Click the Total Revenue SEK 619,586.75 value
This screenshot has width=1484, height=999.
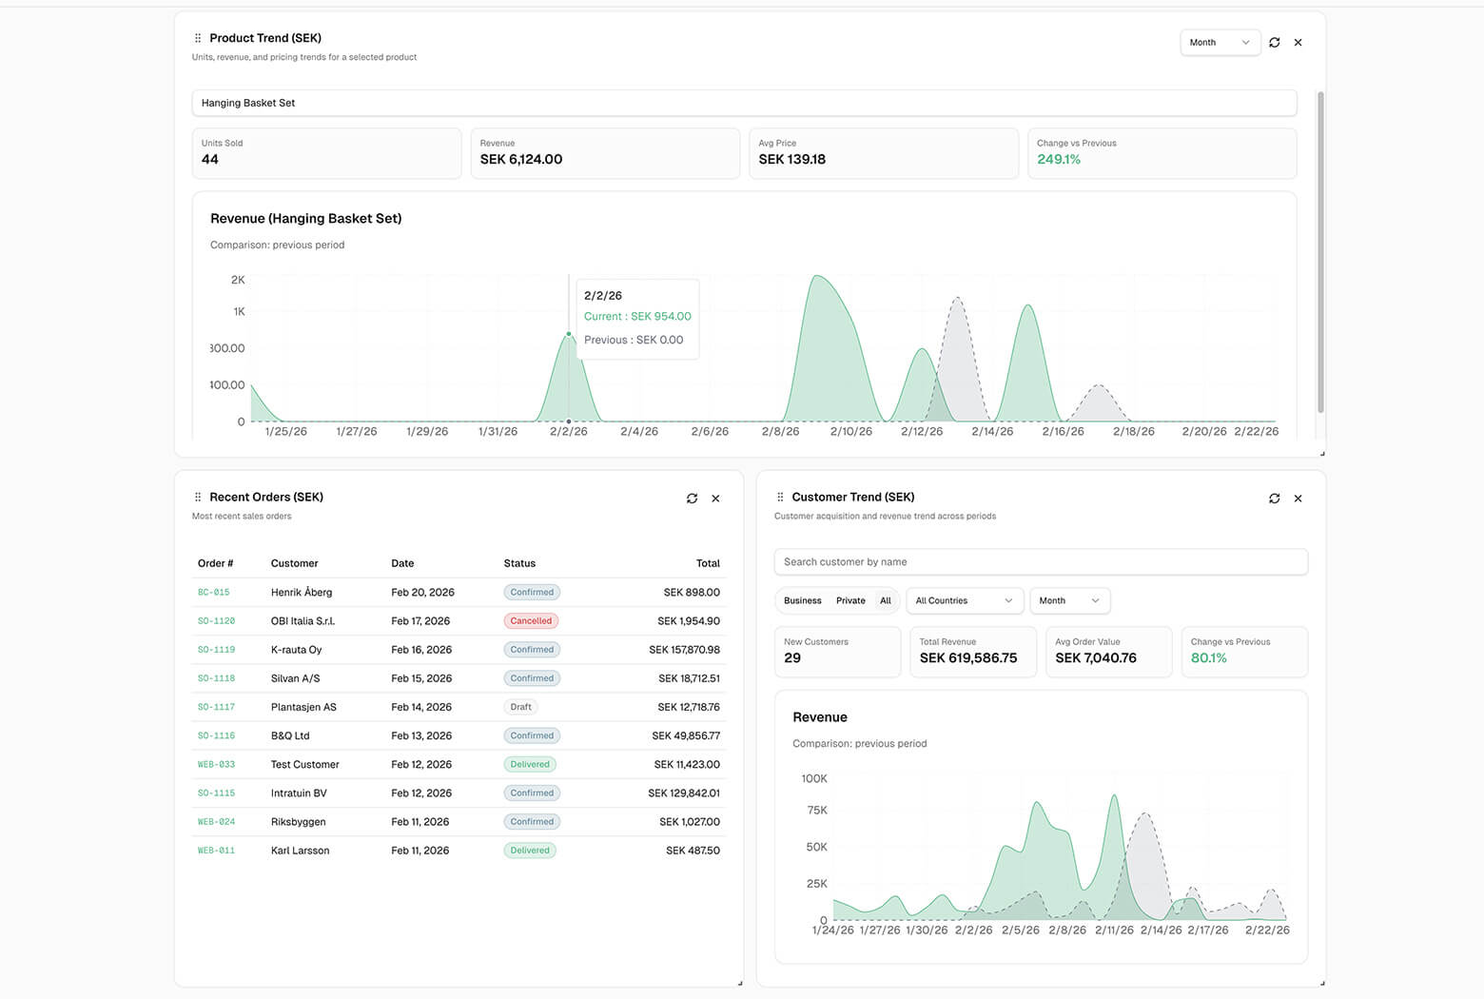pos(968,658)
